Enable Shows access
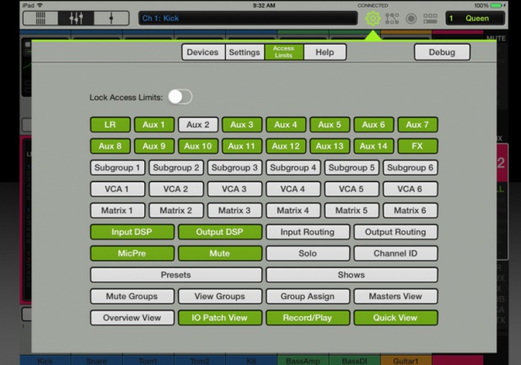This screenshot has height=365, width=521. (352, 275)
